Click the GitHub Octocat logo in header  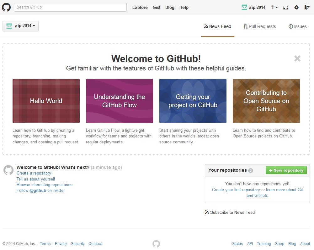(6, 8)
